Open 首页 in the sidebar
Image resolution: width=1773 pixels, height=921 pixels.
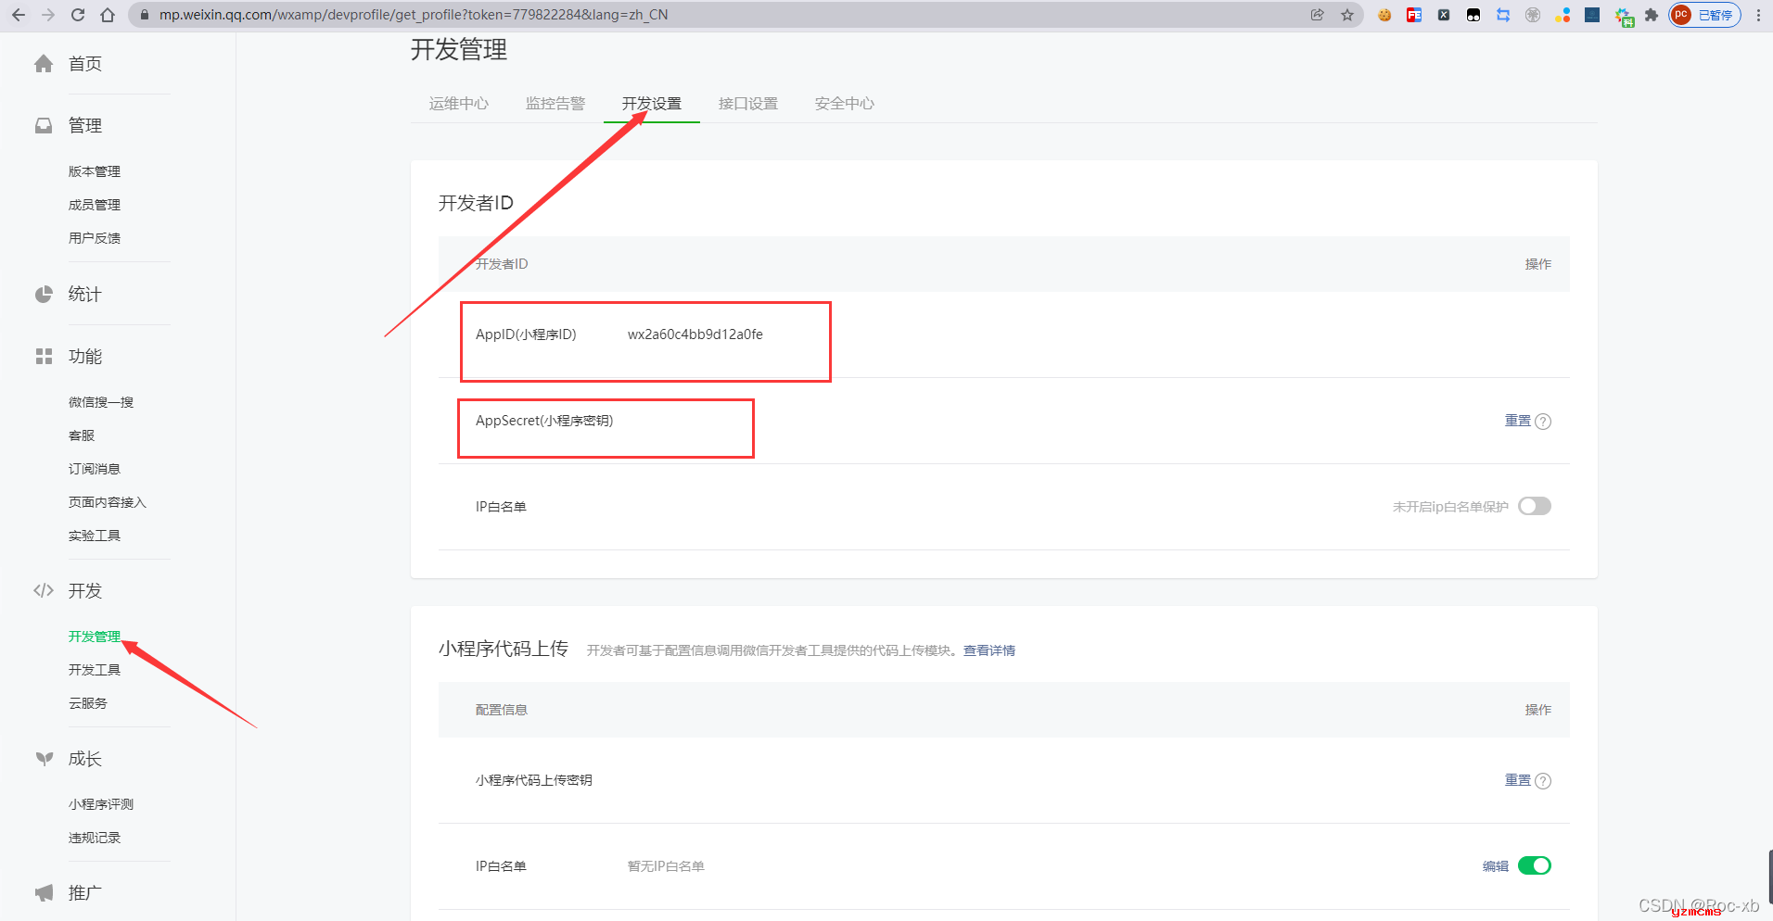pyautogui.click(x=85, y=63)
